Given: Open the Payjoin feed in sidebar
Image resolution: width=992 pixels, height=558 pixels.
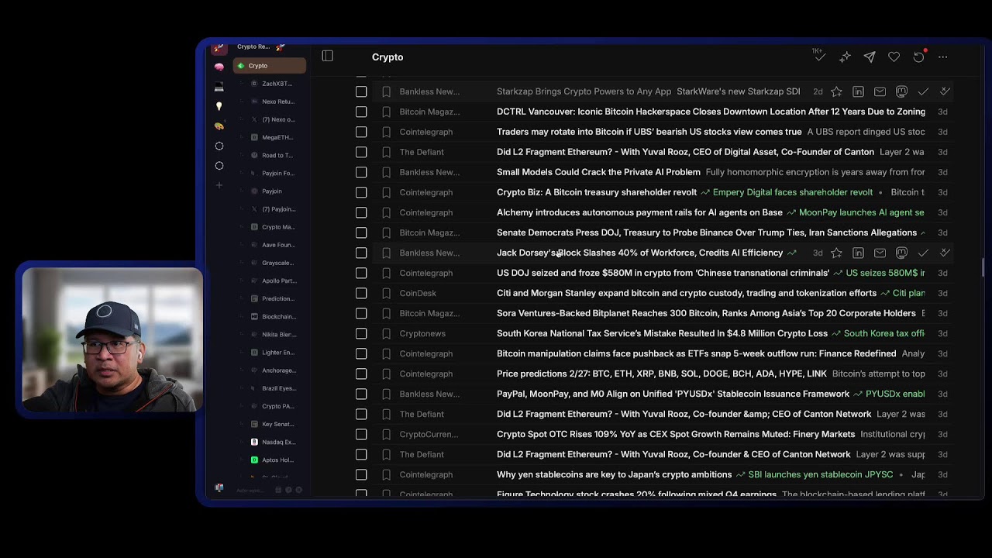Looking at the screenshot, I should click(272, 191).
